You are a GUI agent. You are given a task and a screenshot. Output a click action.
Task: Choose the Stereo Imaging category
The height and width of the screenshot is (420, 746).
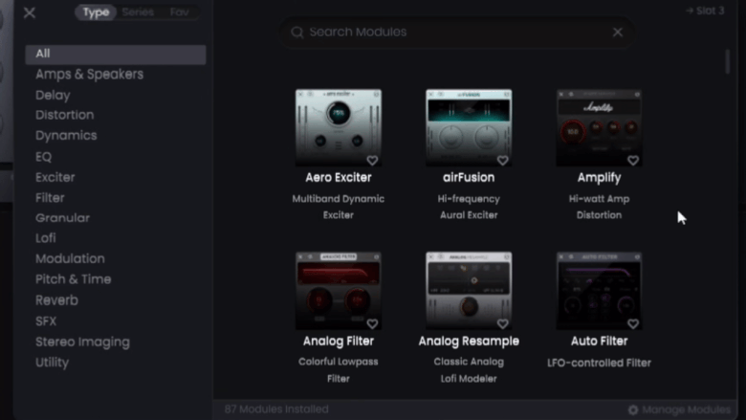[82, 342]
